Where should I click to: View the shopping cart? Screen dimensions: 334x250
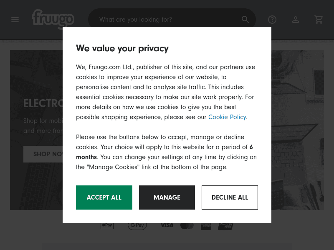(x=319, y=20)
